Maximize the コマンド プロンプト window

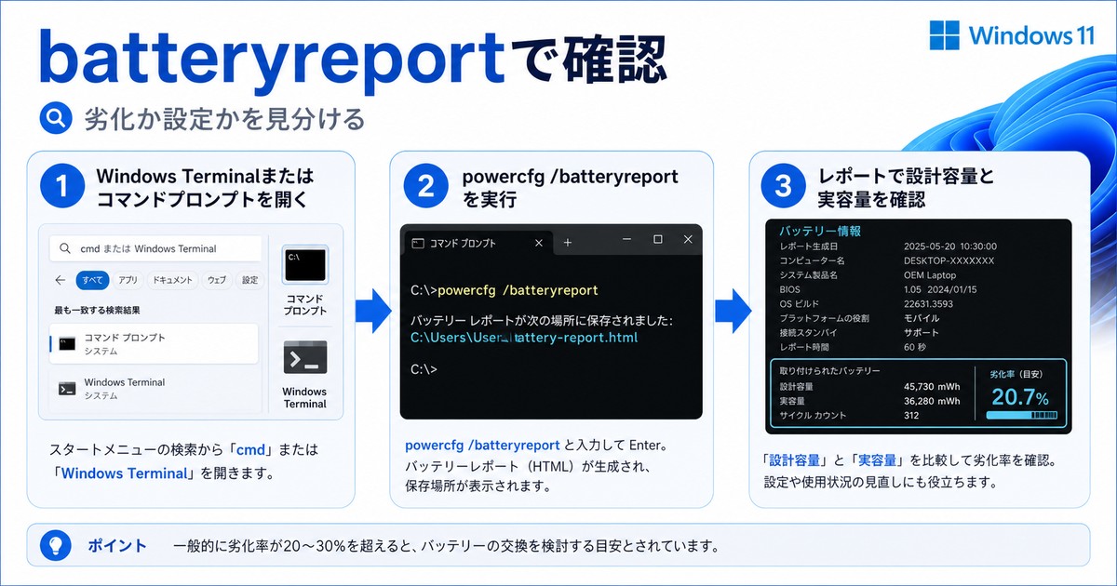(658, 240)
